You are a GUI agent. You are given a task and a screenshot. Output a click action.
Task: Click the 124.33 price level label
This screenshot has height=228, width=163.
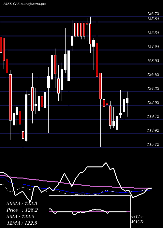pyautogui.click(x=153, y=89)
